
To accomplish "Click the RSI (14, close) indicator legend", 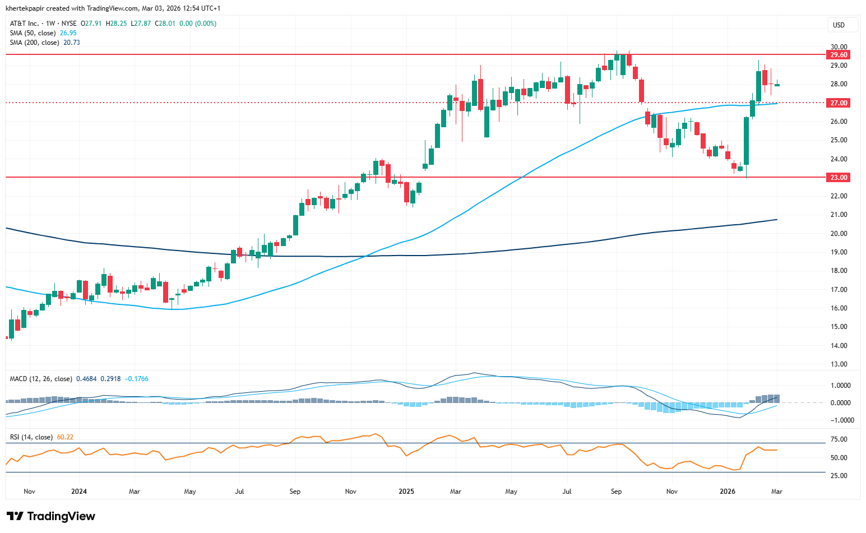I will click(31, 437).
